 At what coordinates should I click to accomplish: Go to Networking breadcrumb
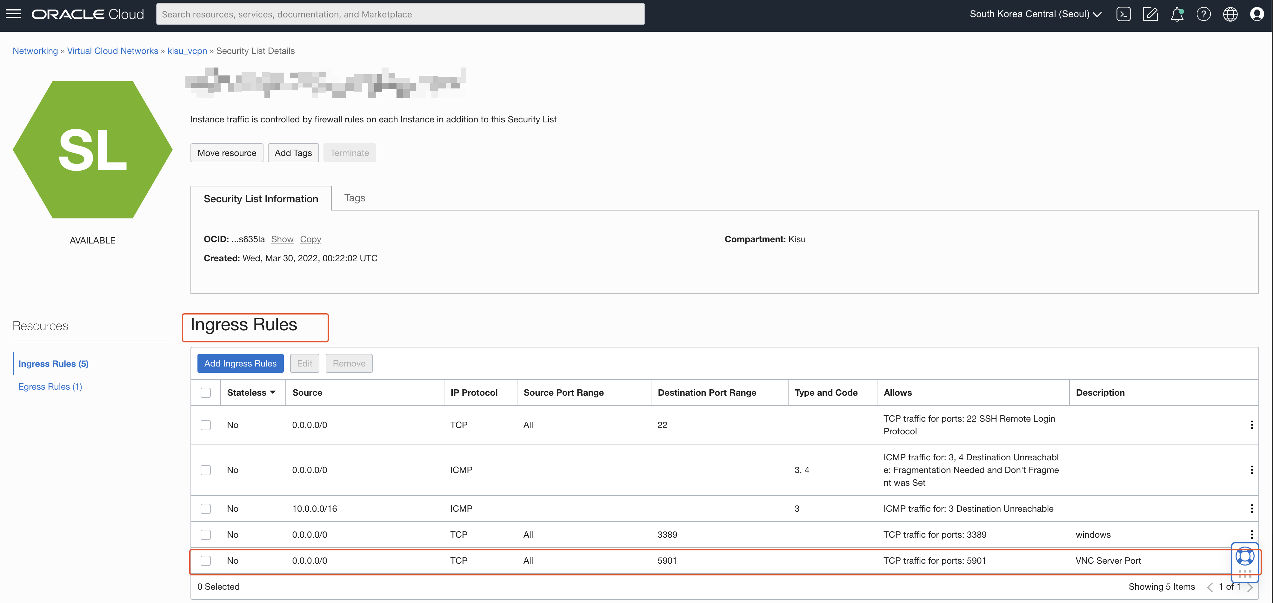[x=35, y=51]
